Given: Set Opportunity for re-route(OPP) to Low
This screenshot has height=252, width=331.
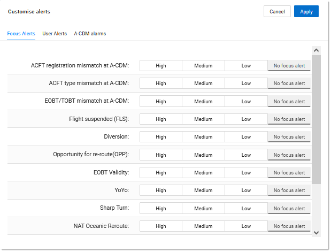Looking at the screenshot, I should [246, 155].
